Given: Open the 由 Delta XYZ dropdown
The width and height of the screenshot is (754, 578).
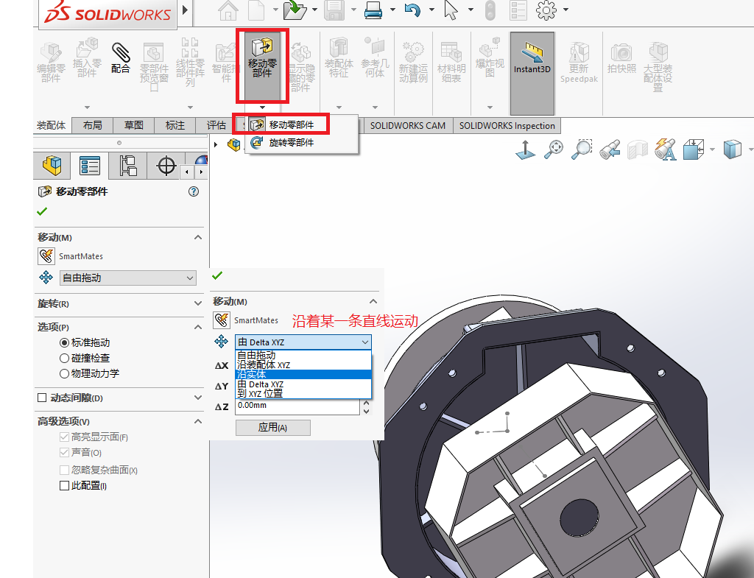Looking at the screenshot, I should 303,342.
